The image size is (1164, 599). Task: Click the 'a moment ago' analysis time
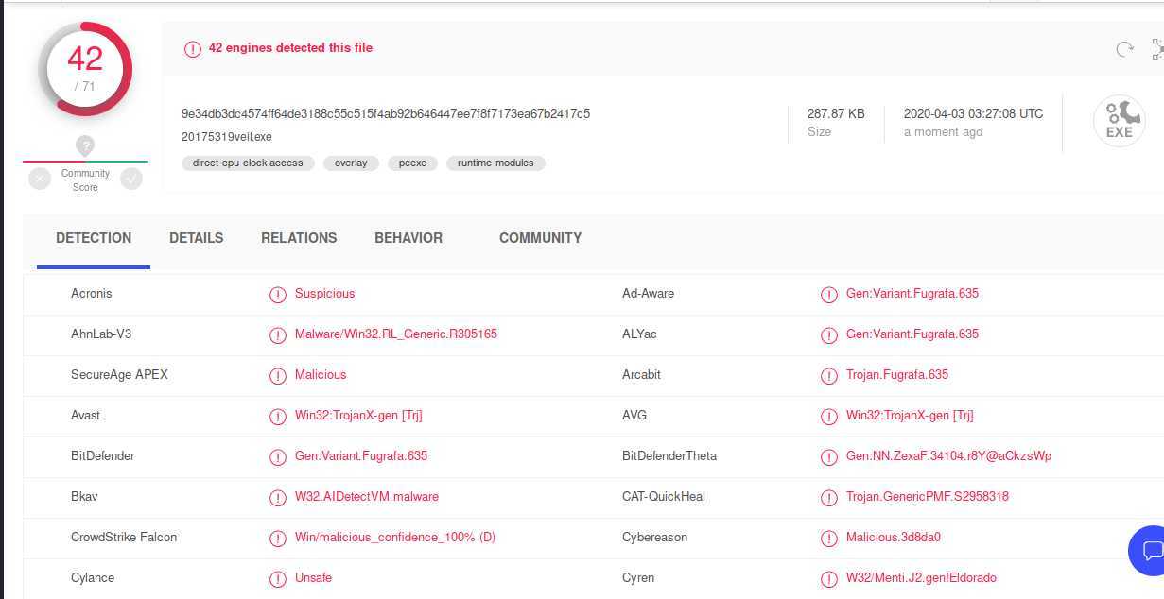click(943, 132)
